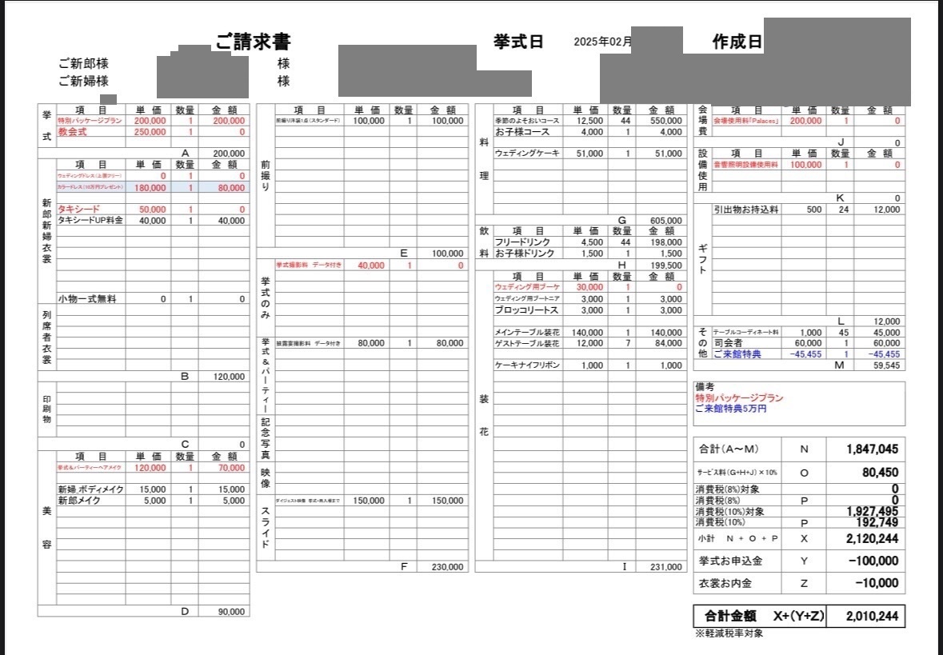Select the grand total 2,010,244
This screenshot has height=655, width=943.
872,617
